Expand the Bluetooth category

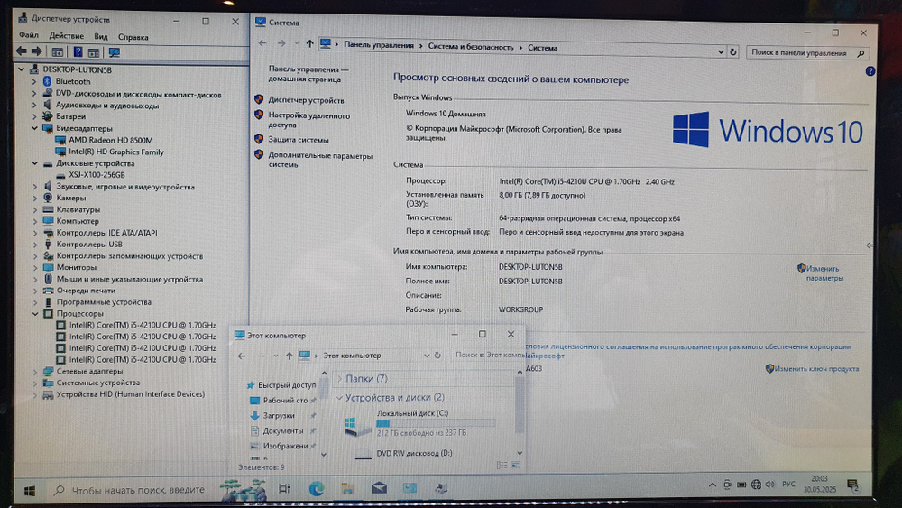pyautogui.click(x=34, y=82)
